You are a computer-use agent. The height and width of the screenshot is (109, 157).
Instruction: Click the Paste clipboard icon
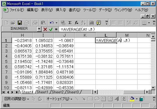pos(43,23)
